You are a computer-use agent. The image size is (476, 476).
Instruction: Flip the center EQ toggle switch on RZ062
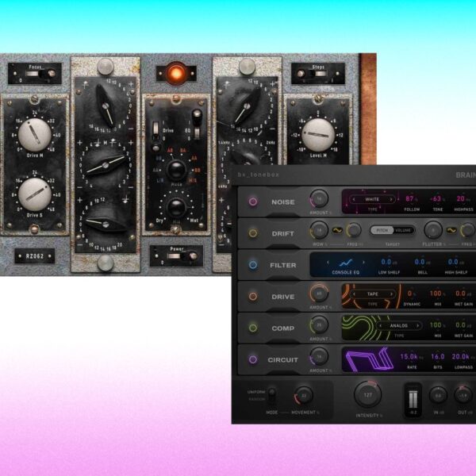tap(197, 123)
